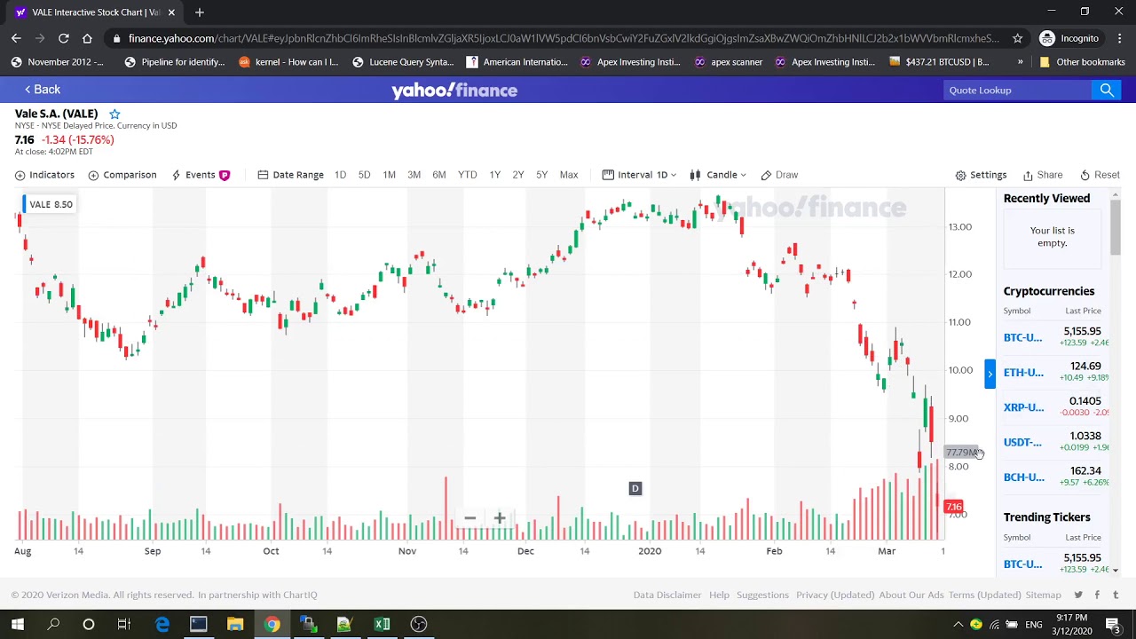Viewport: 1136px width, 639px height.
Task: Select the 1M range
Action: pyautogui.click(x=389, y=175)
